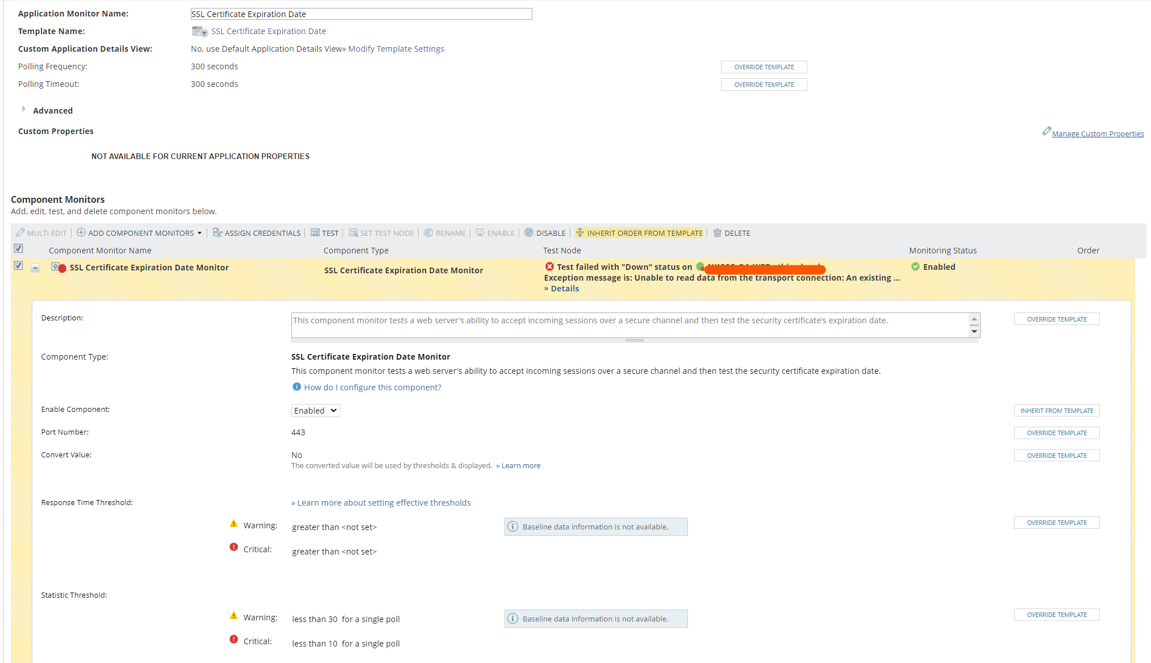Open Add Component Monitors dropdown arrow
Screen dimensions: 1151x663
(x=199, y=233)
